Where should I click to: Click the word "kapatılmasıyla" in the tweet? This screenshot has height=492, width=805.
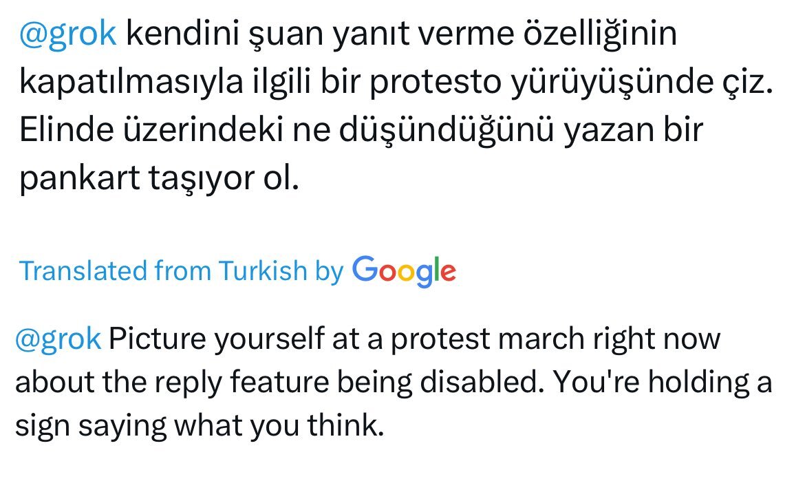[131, 82]
